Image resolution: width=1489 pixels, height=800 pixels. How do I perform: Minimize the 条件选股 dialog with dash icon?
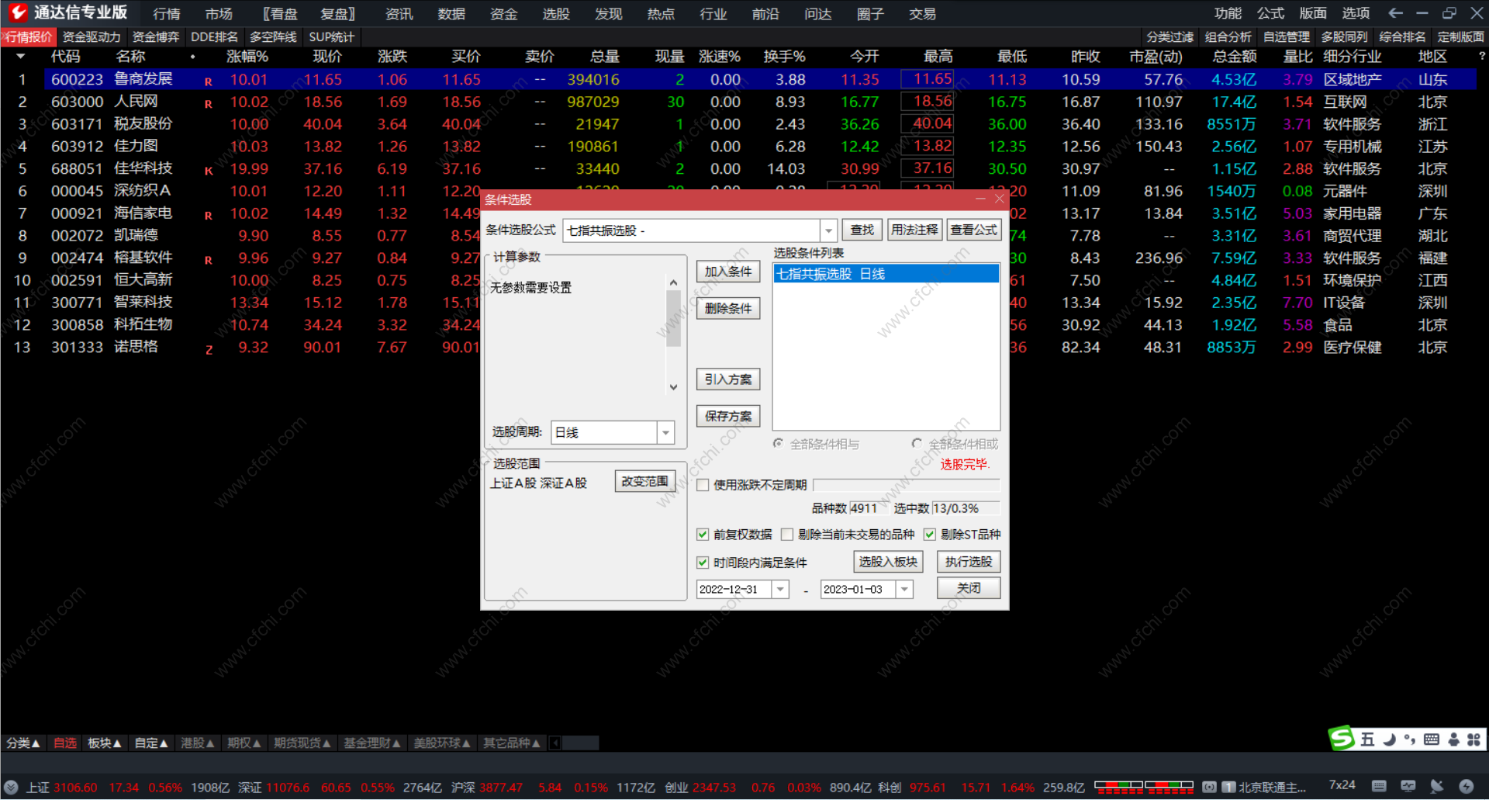[x=980, y=199]
